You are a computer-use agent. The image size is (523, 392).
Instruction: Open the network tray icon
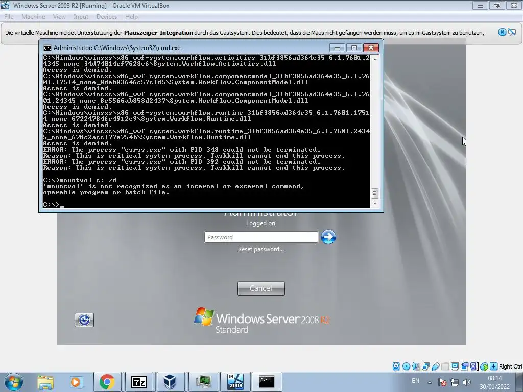tap(454, 382)
